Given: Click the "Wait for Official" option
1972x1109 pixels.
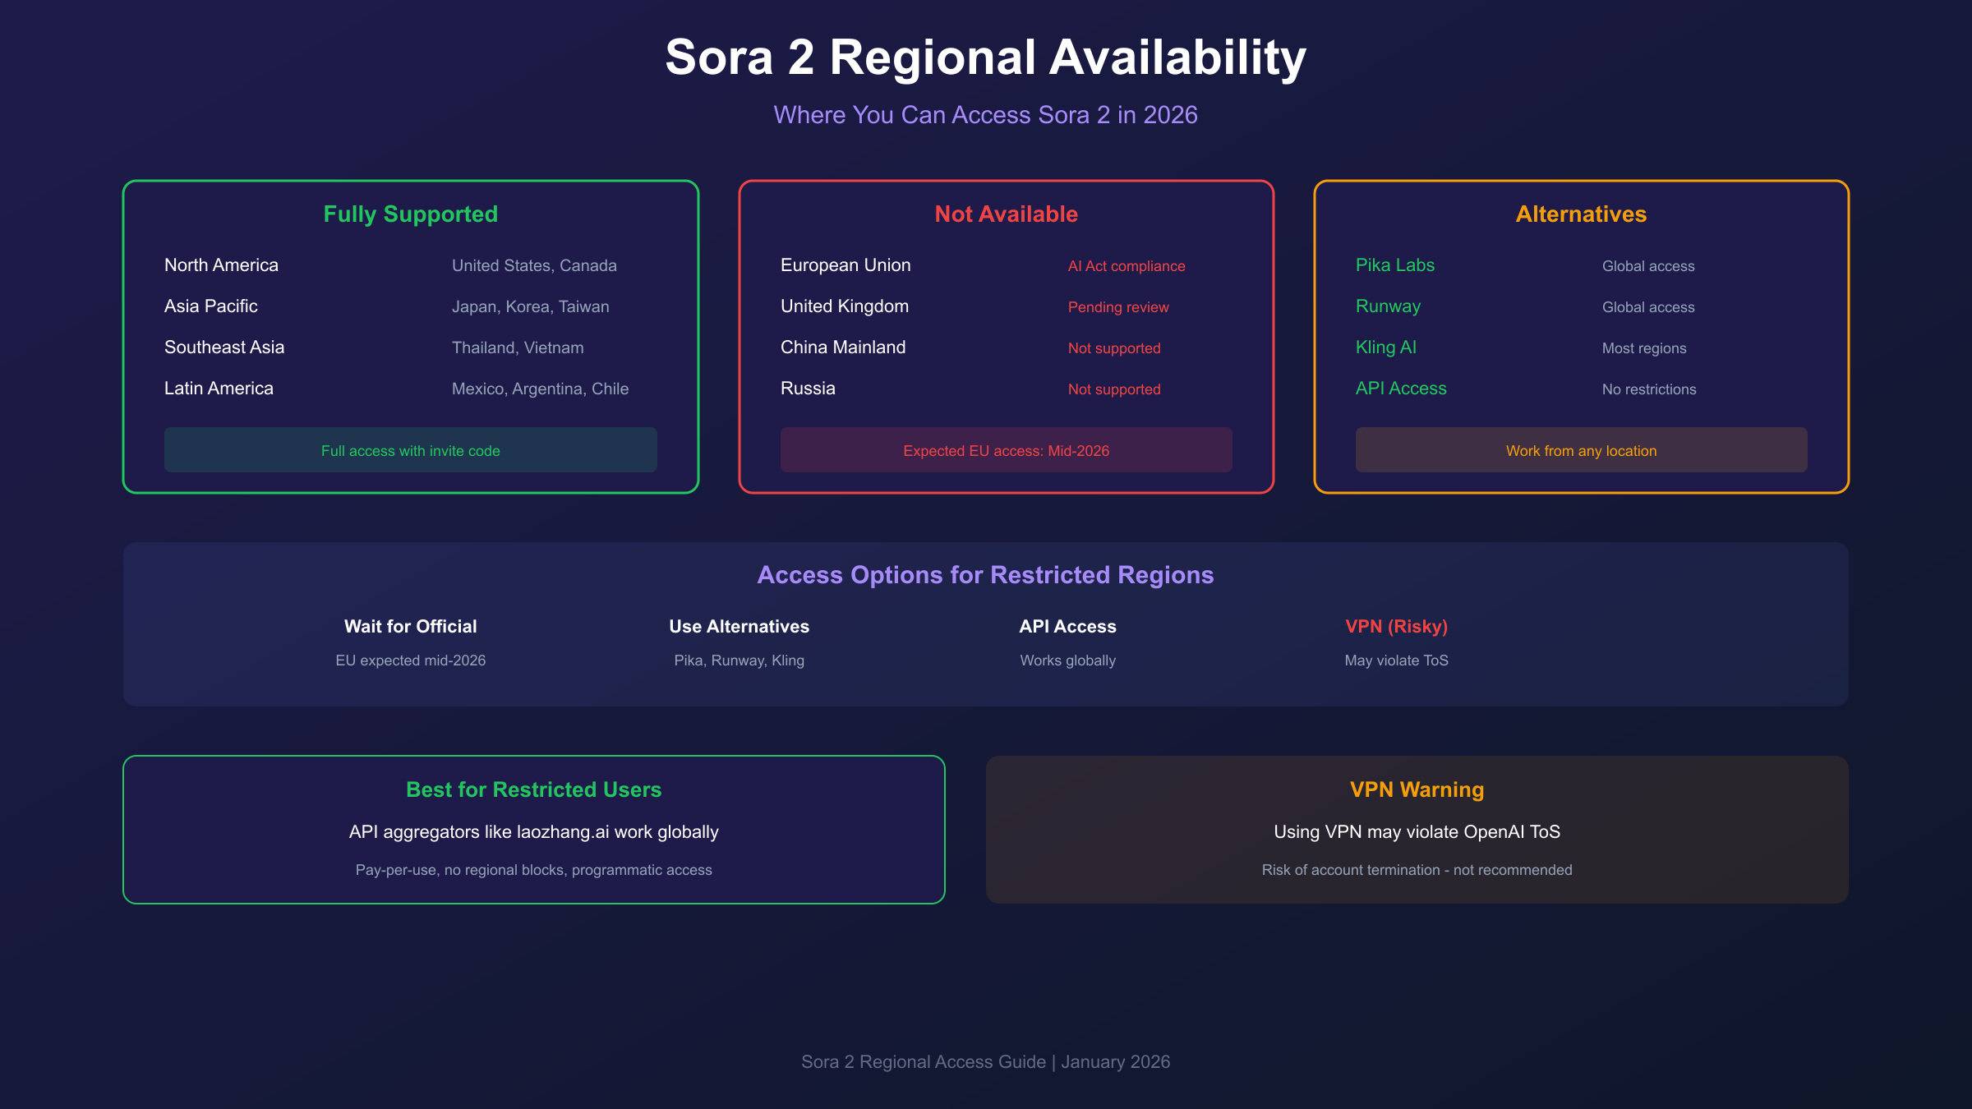Looking at the screenshot, I should [410, 626].
